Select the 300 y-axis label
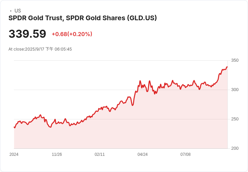248x172 pixels. pos(235,90)
